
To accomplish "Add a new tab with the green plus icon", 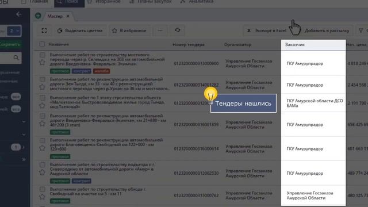I will pyautogui.click(x=38, y=16).
